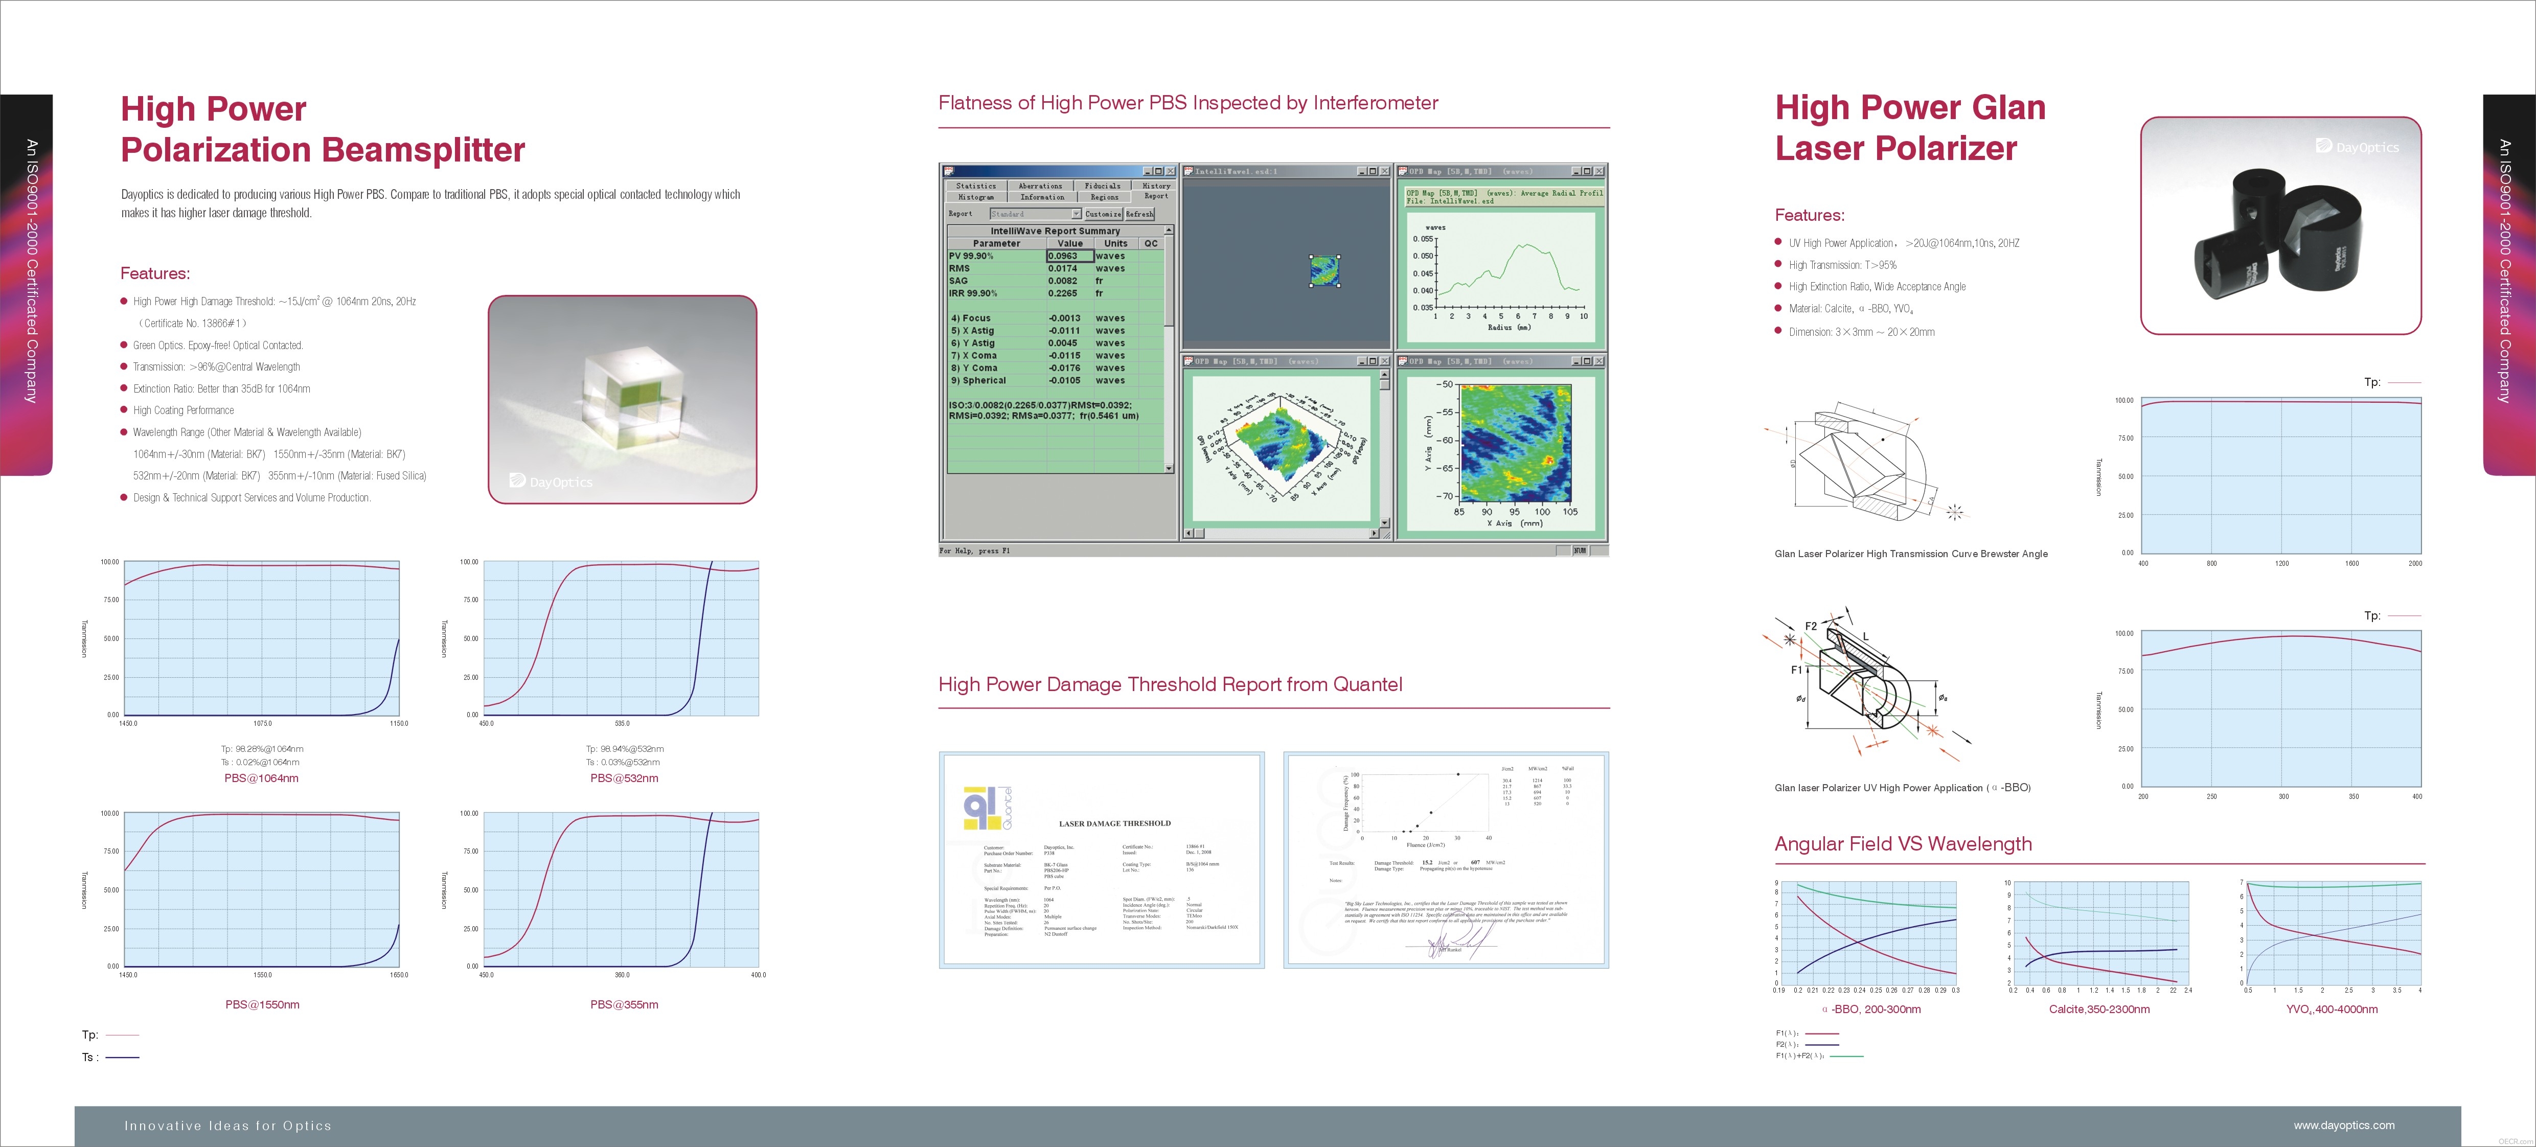Select the small OPD map thumbnail image
This screenshot has height=1147, width=2536.
tap(1324, 270)
